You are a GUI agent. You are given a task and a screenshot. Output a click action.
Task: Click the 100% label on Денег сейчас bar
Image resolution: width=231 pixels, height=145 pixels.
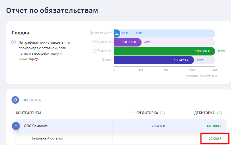point(139,33)
